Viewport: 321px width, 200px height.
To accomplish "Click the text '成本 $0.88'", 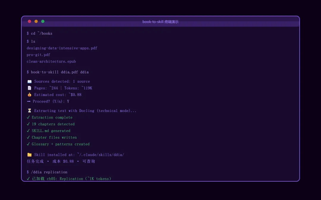I will 63,161.
